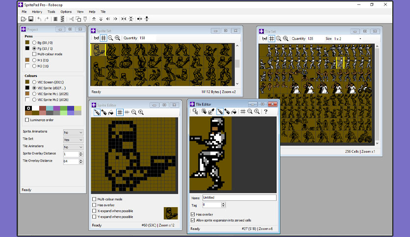The width and height of the screenshot is (410, 237).
Task: Open the View menu
Action: (x=80, y=12)
